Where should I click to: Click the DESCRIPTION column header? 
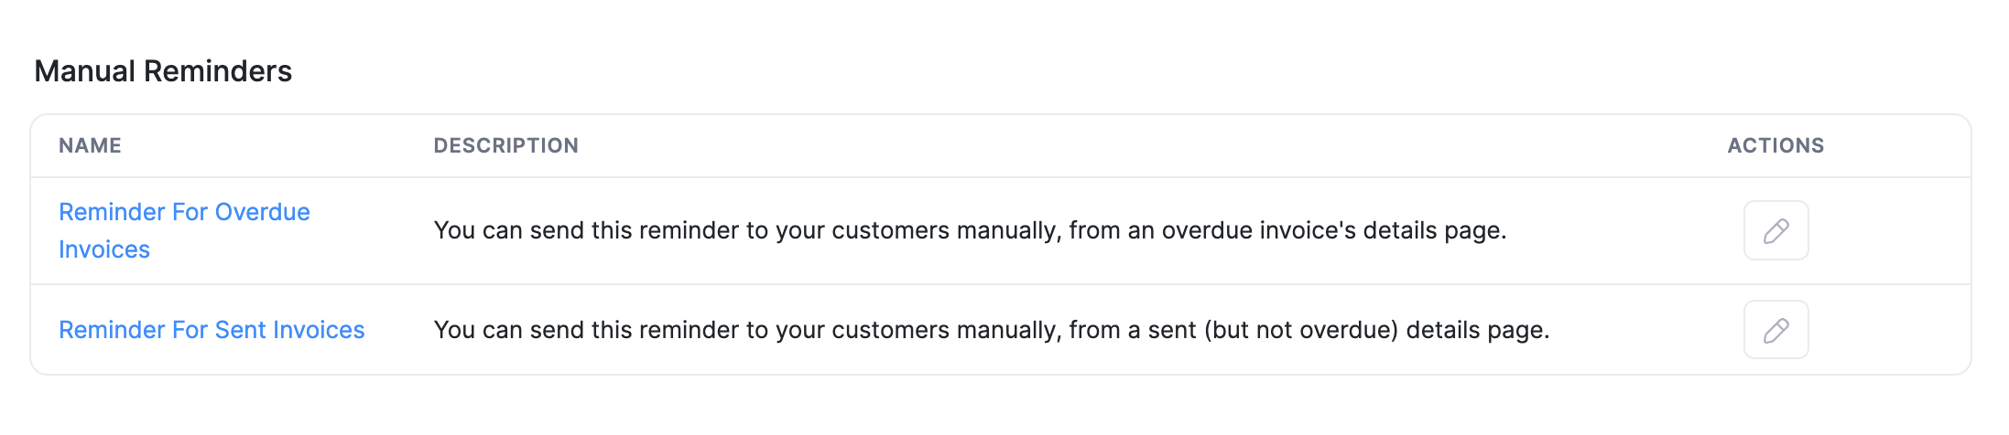(x=505, y=145)
